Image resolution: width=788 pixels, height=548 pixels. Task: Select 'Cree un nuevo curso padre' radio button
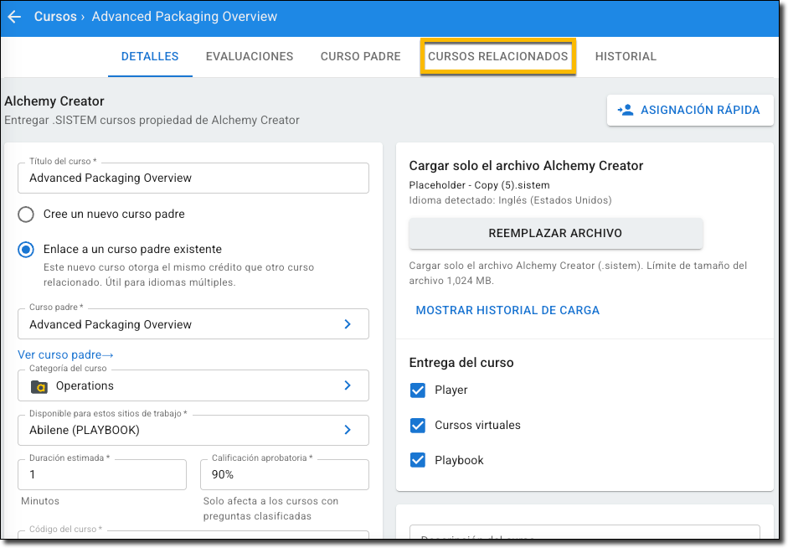coord(26,215)
